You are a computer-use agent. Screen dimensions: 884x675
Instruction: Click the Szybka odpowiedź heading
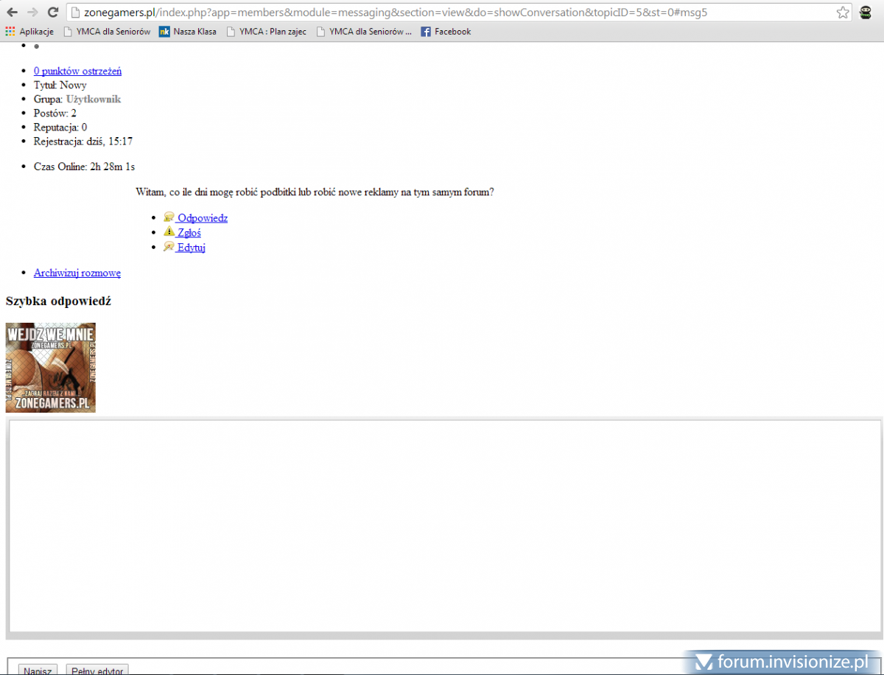58,301
